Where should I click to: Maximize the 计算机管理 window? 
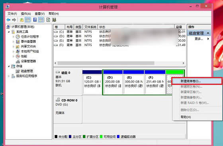tap(197, 6)
